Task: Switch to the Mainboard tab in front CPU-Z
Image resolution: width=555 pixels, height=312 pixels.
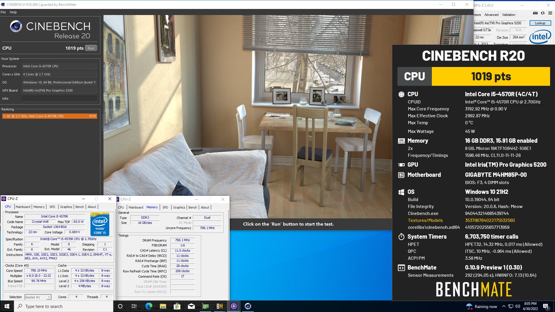Action: click(23, 207)
